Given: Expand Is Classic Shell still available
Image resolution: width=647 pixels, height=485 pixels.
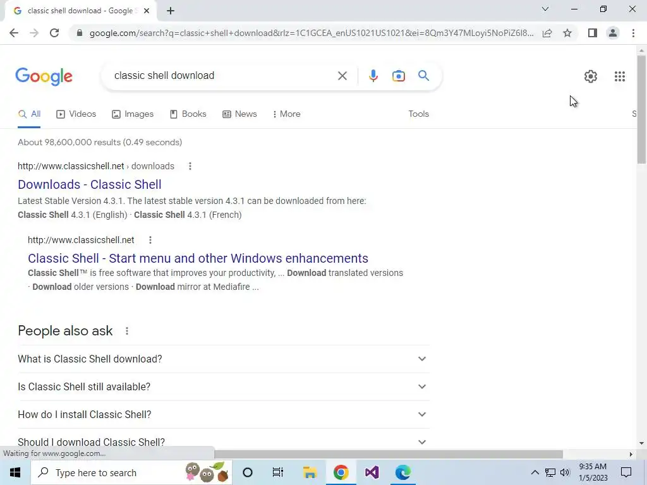Looking at the screenshot, I should point(224,387).
